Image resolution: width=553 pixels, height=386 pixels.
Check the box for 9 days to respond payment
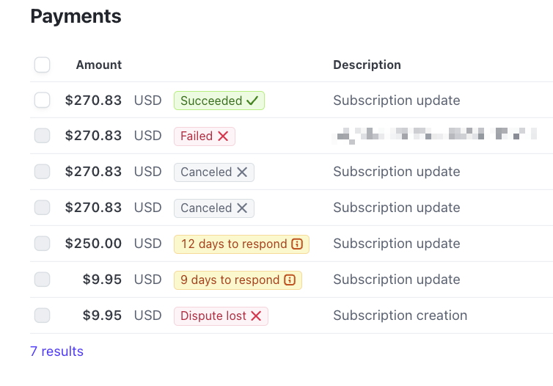(42, 280)
